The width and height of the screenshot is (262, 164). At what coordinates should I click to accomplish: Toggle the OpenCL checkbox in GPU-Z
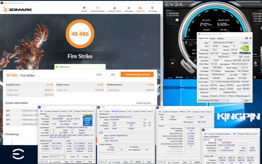coord(211,96)
